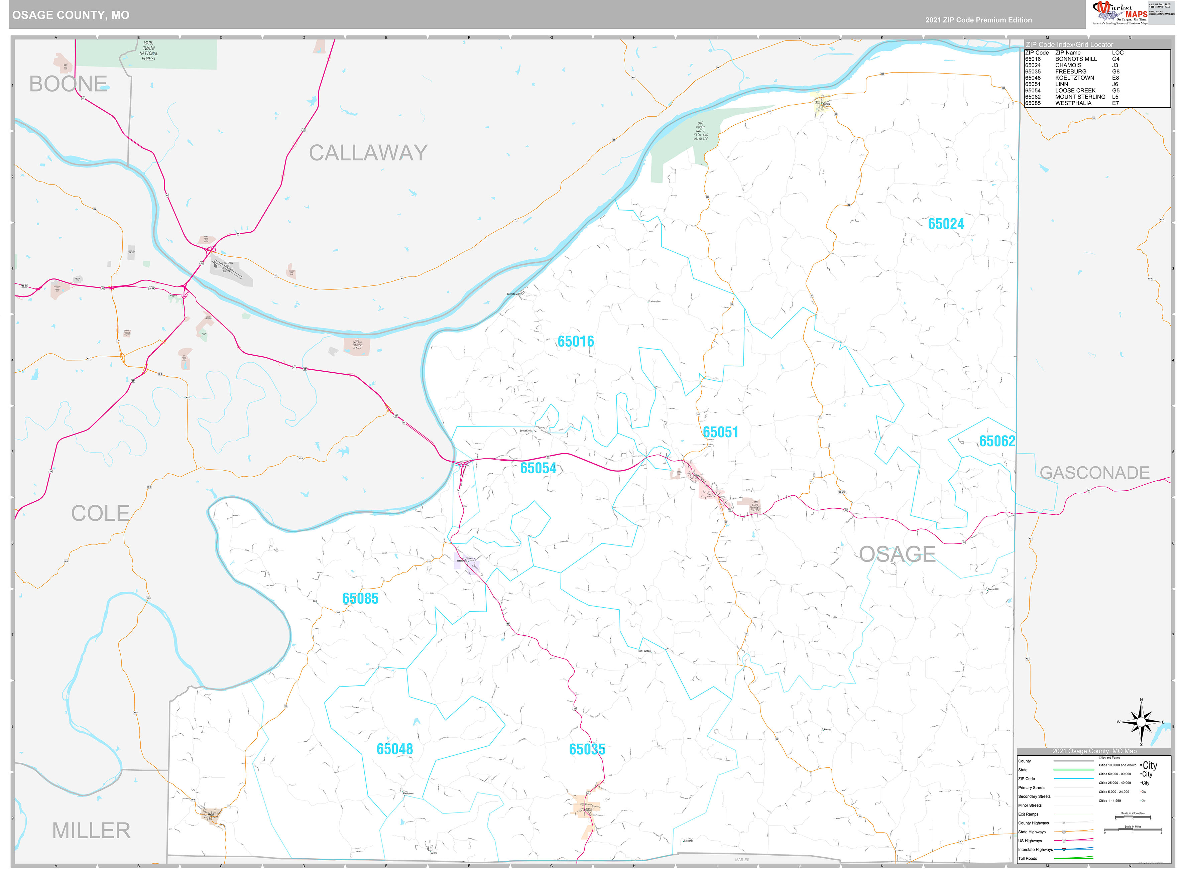
Task: Click the ZIP Code line swatch in legend
Action: [x=1073, y=778]
